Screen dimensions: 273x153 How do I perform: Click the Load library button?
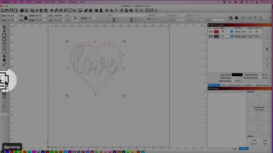[254, 140]
